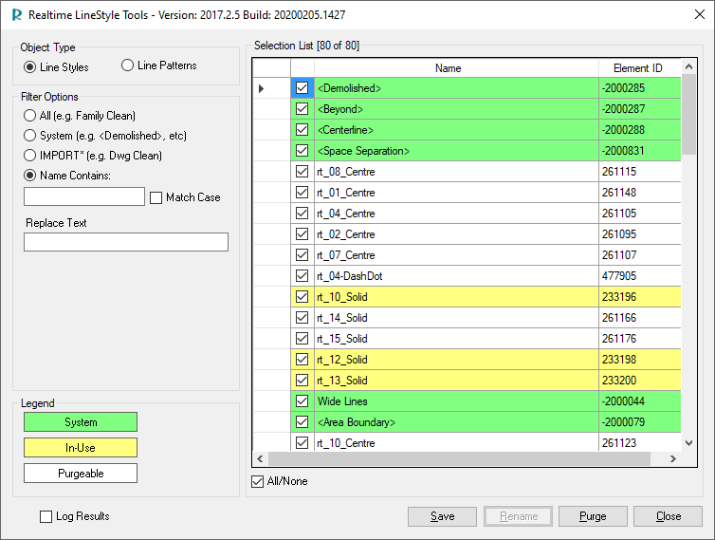Uncheck the rt_13_Solid row checkbox
This screenshot has height=540, width=715.
click(302, 381)
